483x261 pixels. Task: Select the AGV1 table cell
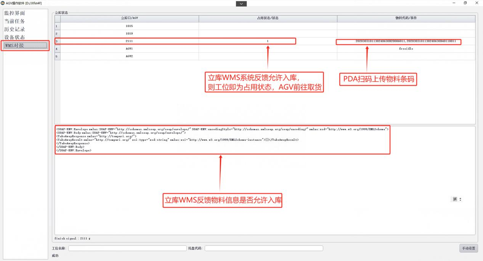pos(130,49)
